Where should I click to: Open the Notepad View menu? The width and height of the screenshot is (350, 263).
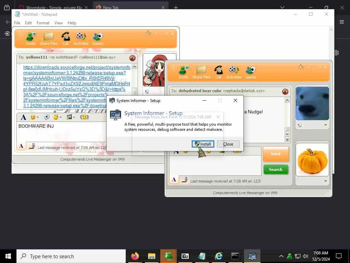pos(58,23)
